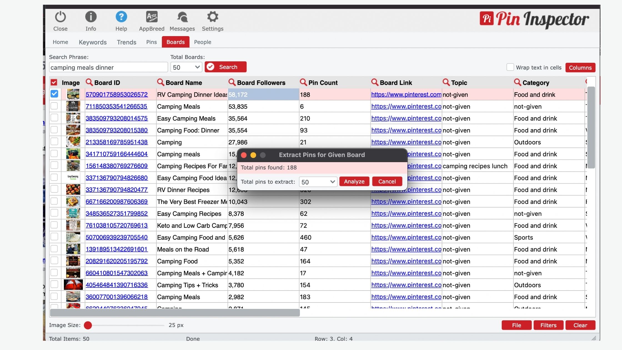Check the Easy Camping Meals row checkbox

point(54,118)
